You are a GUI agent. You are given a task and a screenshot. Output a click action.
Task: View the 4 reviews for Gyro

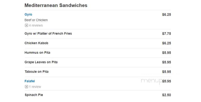tap(36, 25)
